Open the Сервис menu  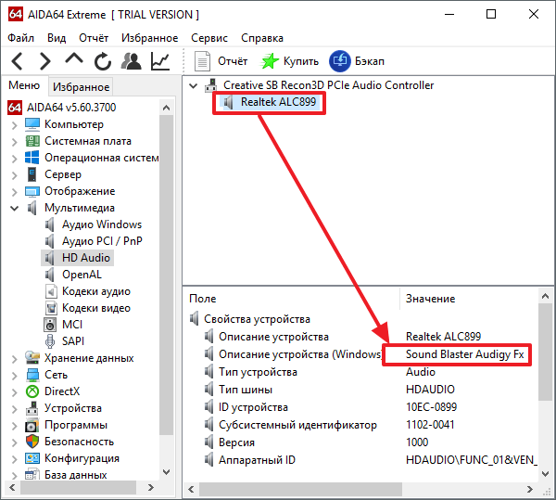click(209, 38)
